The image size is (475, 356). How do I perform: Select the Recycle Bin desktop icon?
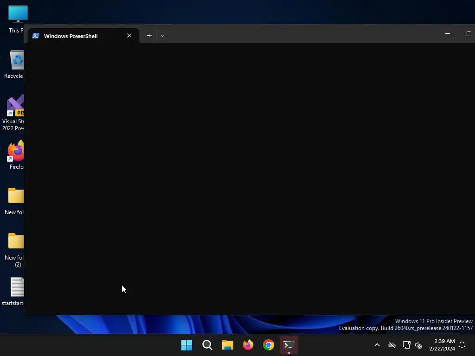14,64
